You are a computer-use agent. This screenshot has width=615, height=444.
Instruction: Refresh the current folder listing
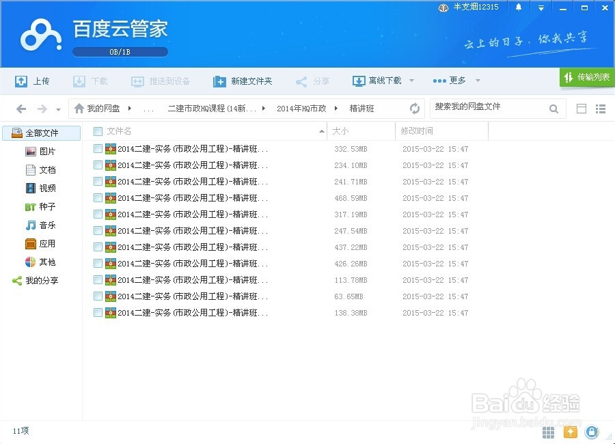pos(415,108)
